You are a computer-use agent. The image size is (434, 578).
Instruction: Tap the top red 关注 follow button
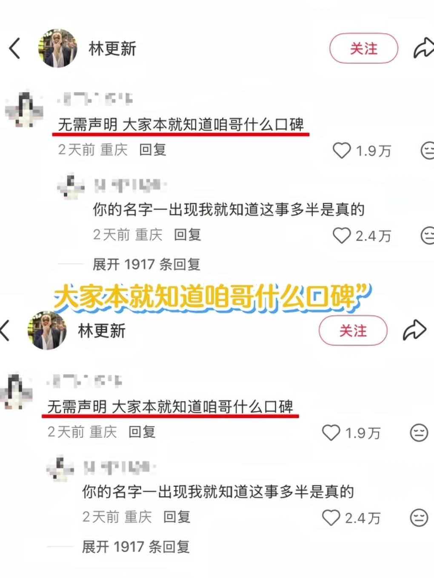point(364,49)
